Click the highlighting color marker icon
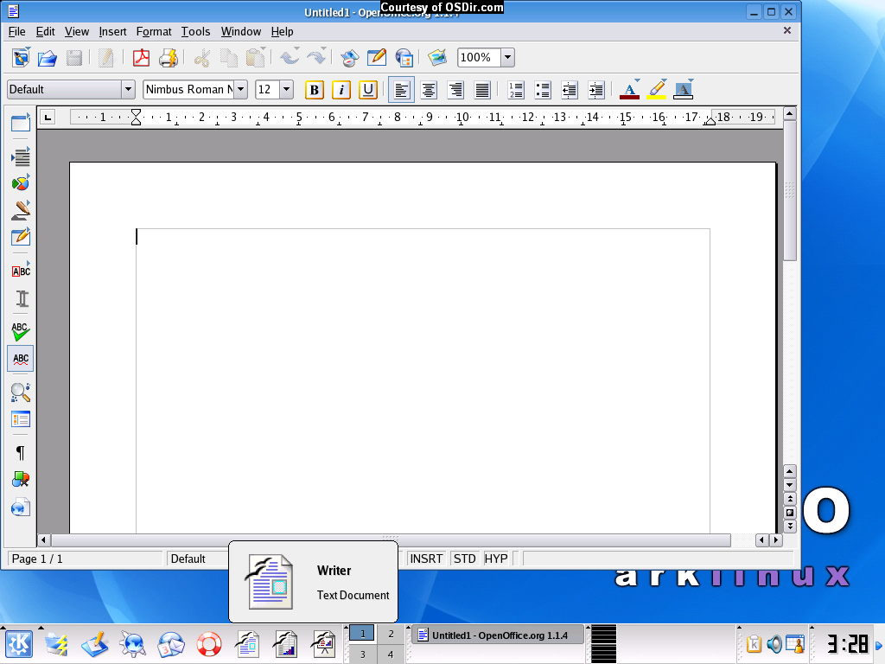This screenshot has height=664, width=885. (657, 90)
